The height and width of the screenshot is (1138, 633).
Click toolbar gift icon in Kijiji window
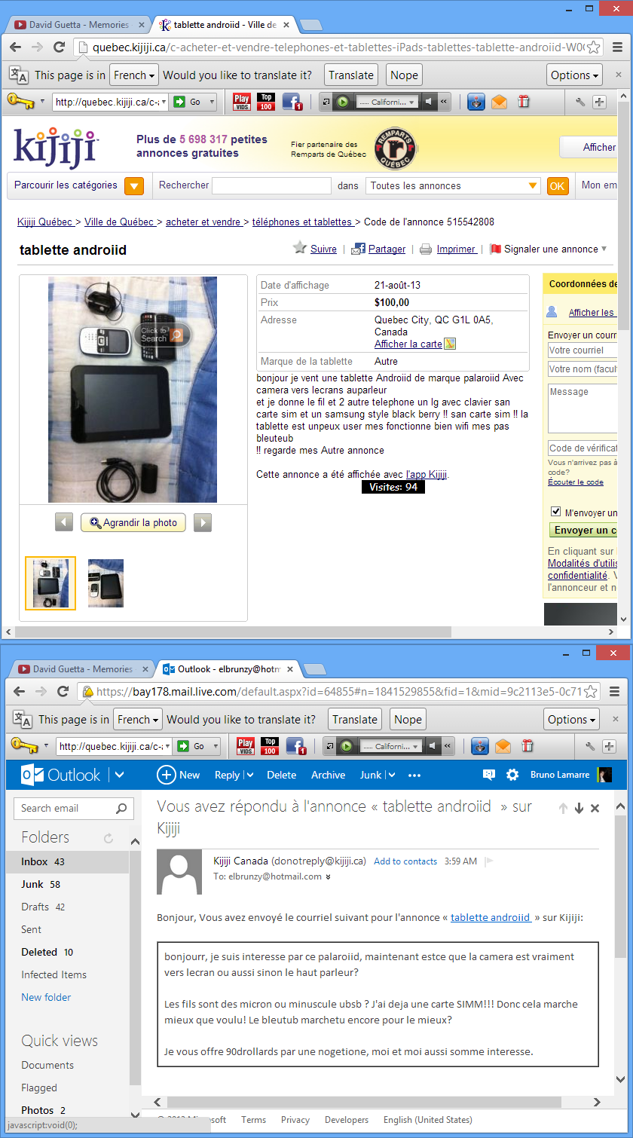(524, 102)
